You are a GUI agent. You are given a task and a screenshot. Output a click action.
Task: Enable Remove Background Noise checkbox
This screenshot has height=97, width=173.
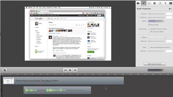(x=149, y=47)
